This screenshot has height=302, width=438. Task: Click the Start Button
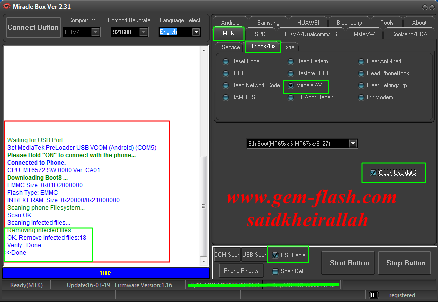(x=348, y=263)
